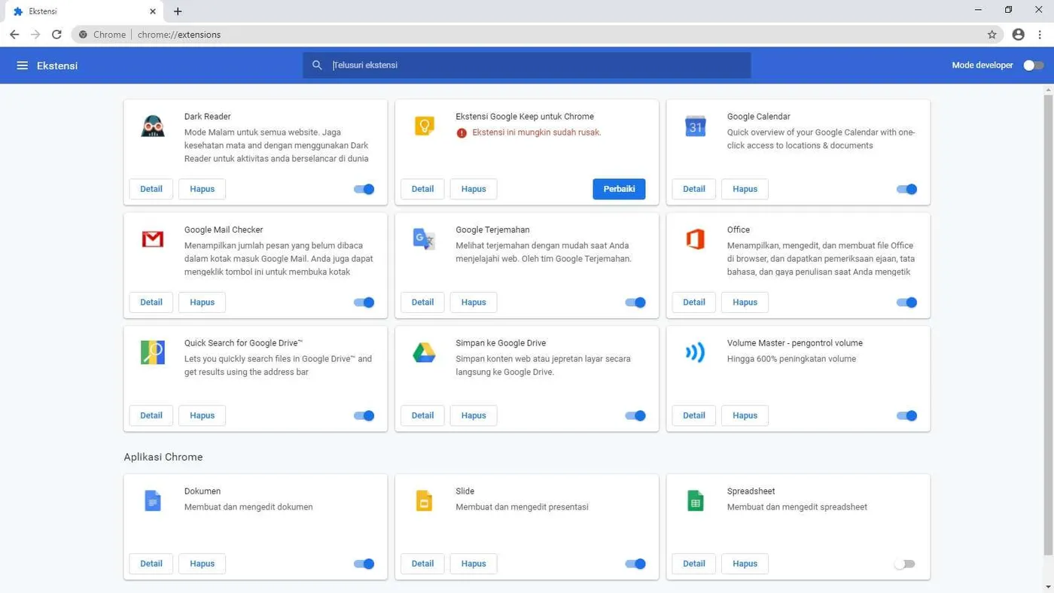This screenshot has height=593, width=1054.
Task: Click the Slide app icon
Action: click(425, 500)
